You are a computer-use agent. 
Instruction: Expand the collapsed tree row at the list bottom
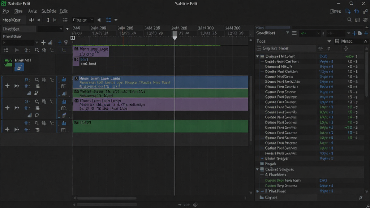pyautogui.click(x=257, y=191)
